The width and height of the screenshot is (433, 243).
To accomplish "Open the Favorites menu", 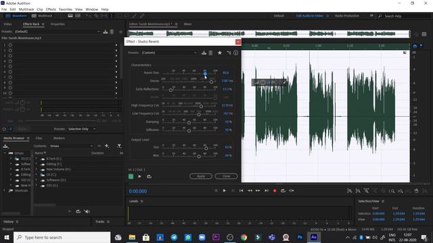I will (x=66, y=9).
